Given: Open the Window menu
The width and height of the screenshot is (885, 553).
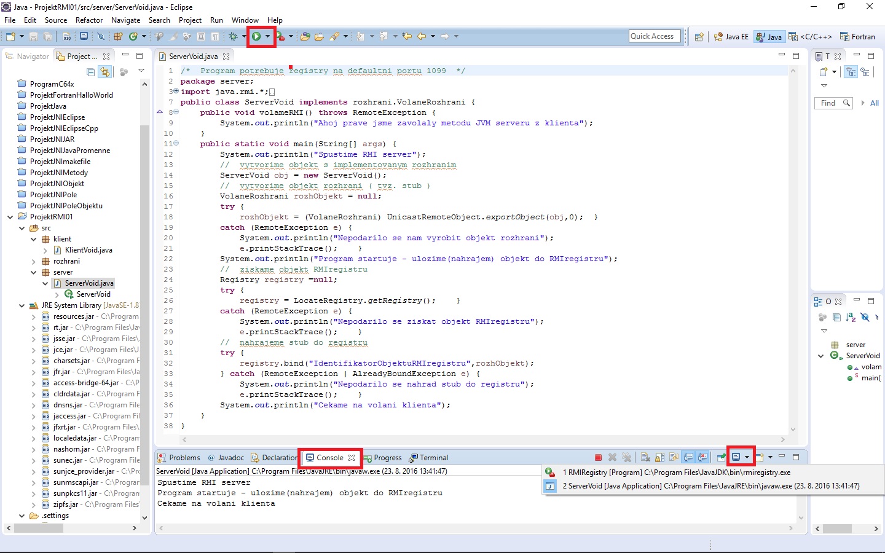Looking at the screenshot, I should 245,20.
